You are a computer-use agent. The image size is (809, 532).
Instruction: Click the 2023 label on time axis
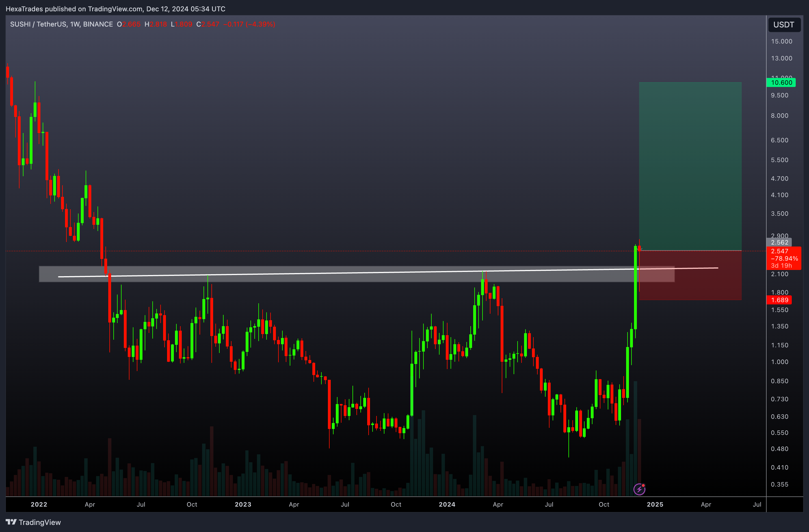click(243, 505)
